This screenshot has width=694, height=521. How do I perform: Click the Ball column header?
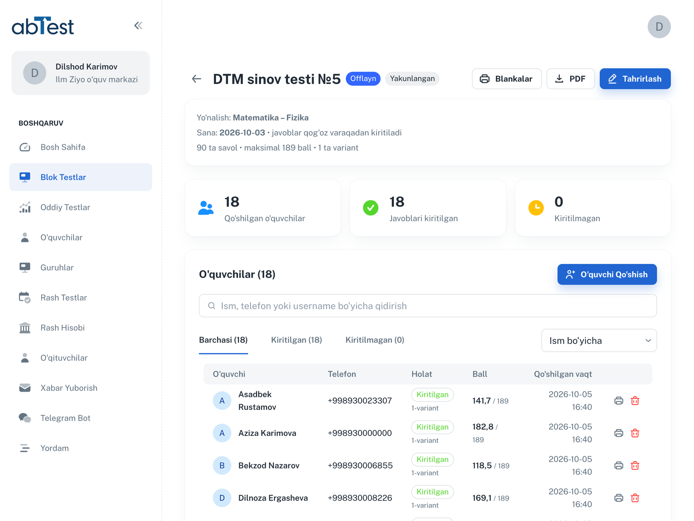click(x=480, y=374)
